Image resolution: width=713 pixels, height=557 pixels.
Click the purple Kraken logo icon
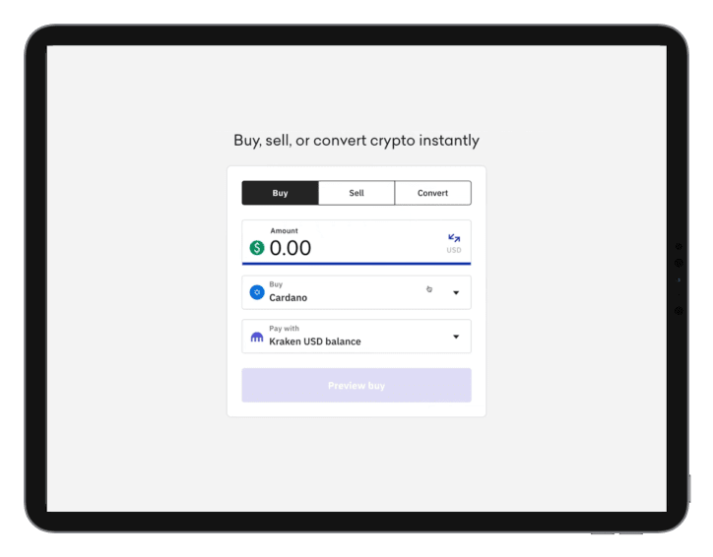point(257,337)
